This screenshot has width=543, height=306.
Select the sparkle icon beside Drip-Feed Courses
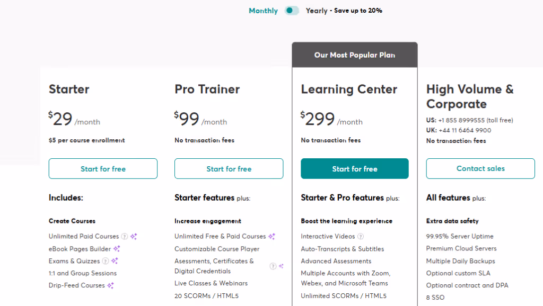click(x=110, y=285)
